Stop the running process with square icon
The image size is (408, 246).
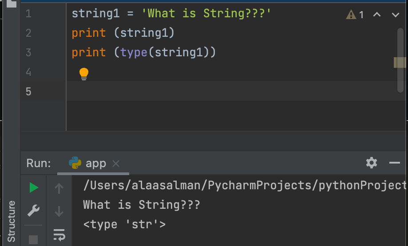(x=33, y=239)
